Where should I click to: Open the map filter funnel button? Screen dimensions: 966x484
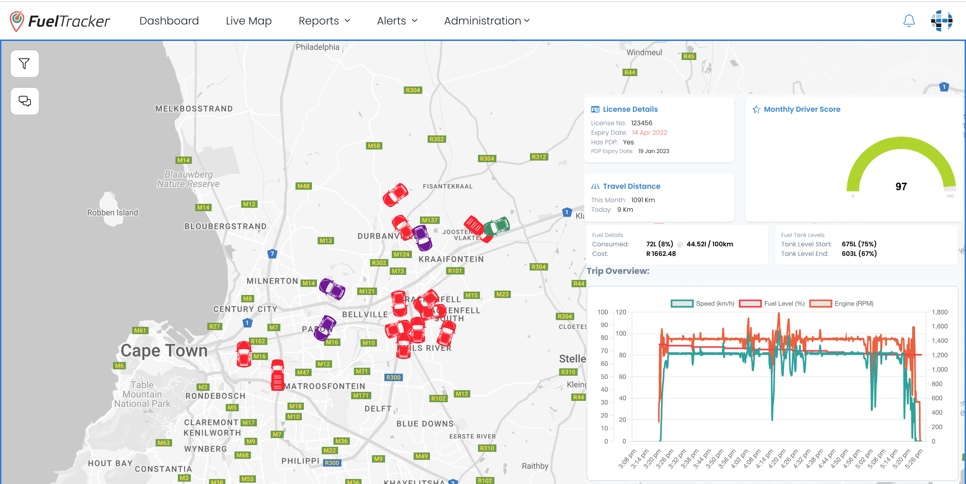coord(25,64)
